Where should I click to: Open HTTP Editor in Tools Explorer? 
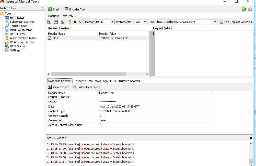click(x=17, y=18)
